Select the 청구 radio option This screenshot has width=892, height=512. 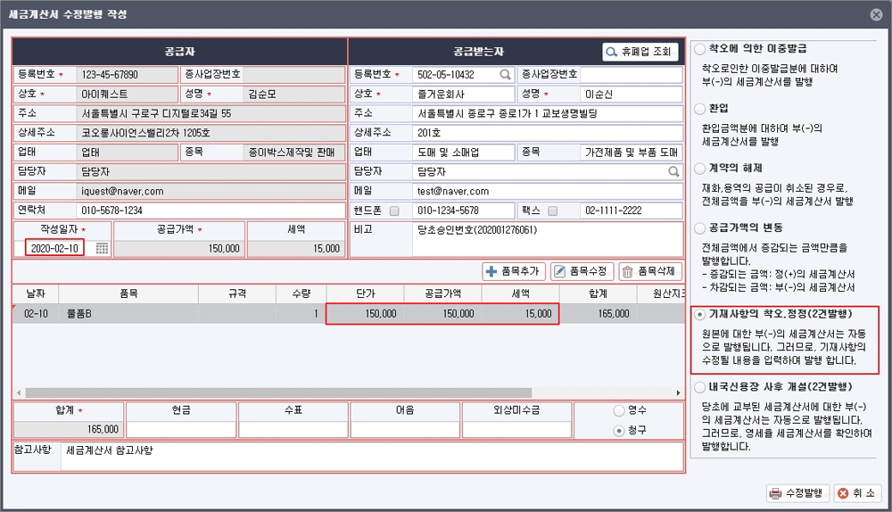(621, 430)
